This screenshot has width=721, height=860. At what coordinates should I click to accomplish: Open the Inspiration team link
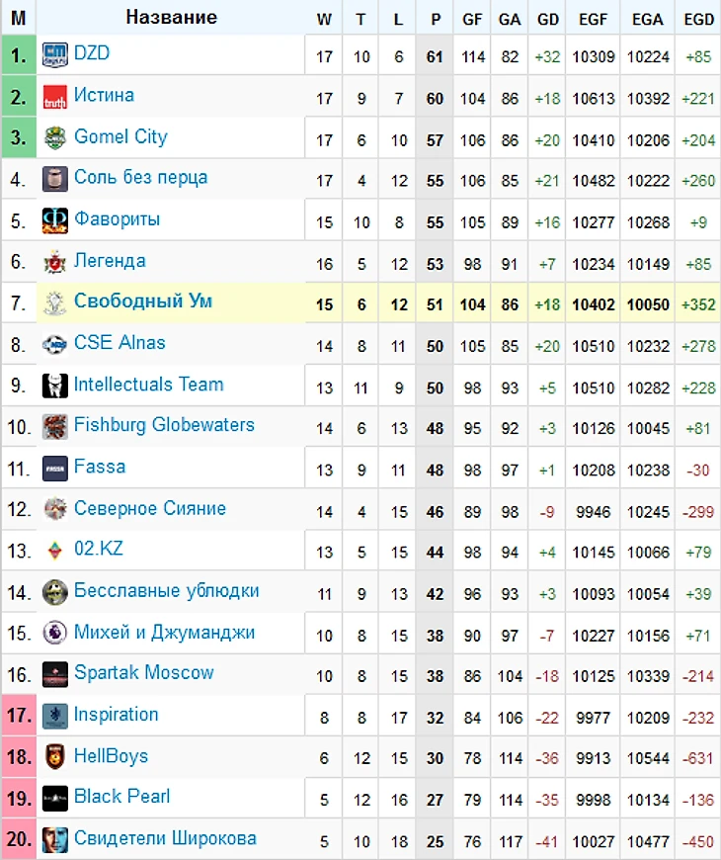117,715
